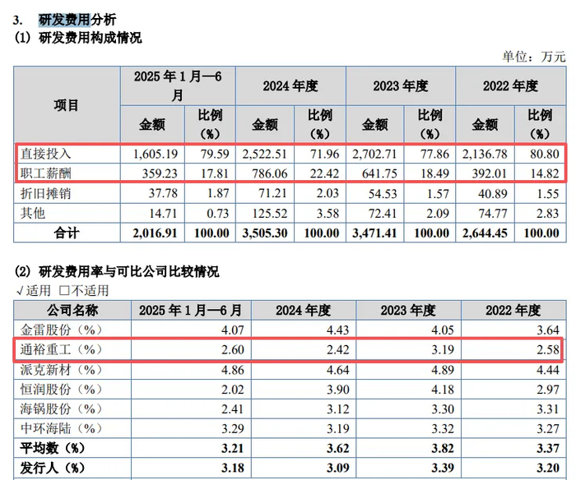Click the total 3,471.41
576x480 pixels.
tap(374, 233)
